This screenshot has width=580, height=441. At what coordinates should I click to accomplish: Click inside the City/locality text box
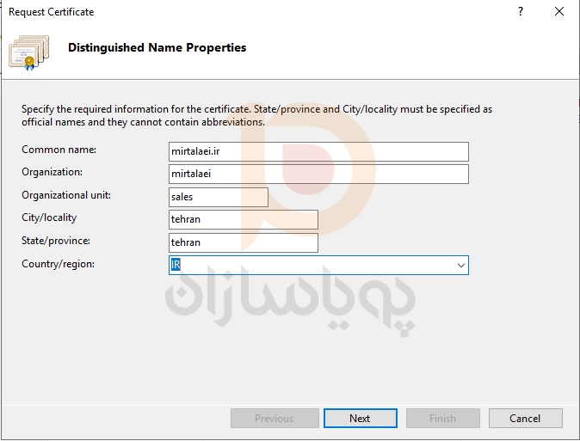pos(244,219)
